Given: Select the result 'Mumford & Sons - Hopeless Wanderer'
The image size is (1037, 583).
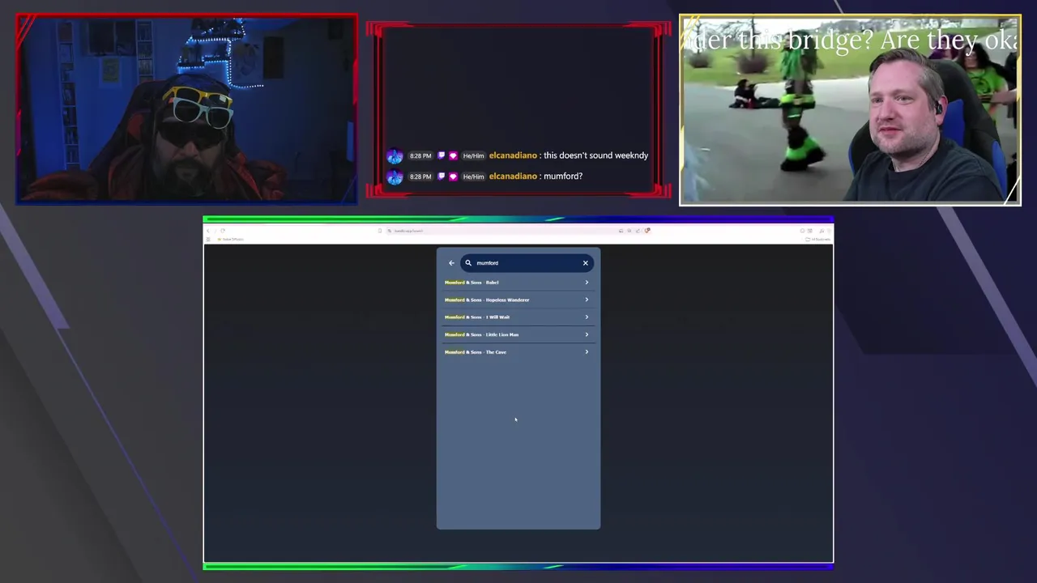Looking at the screenshot, I should coord(518,300).
